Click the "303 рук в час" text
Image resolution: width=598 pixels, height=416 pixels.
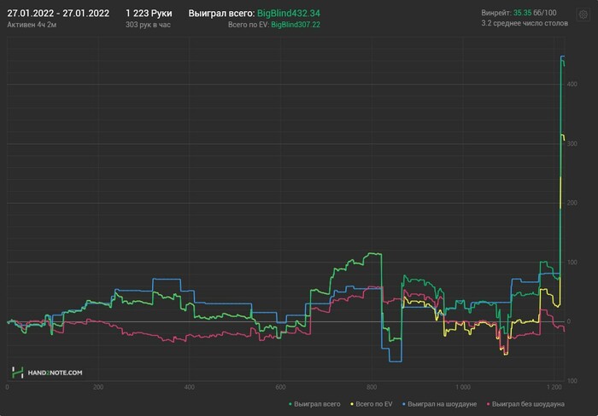pyautogui.click(x=148, y=25)
